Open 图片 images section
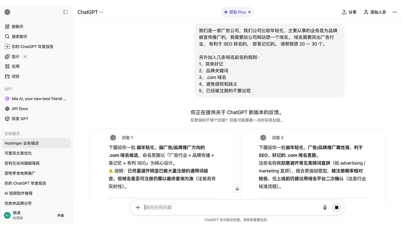Viewport: 402px width, 229px height. click(16, 57)
